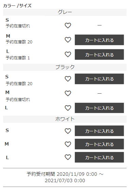This screenshot has height=190, width=131.
Task: Favorite the ホワイト S size heart icon
Action: pos(68,131)
